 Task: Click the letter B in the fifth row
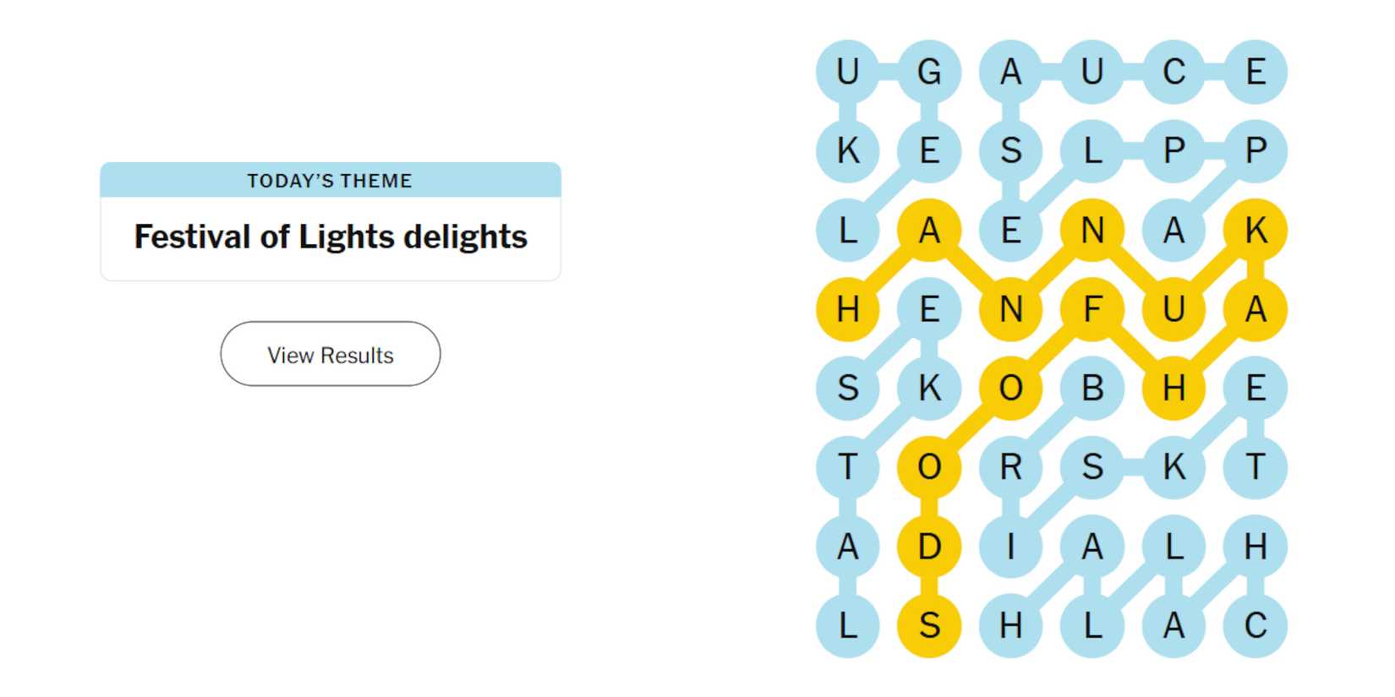point(1092,388)
